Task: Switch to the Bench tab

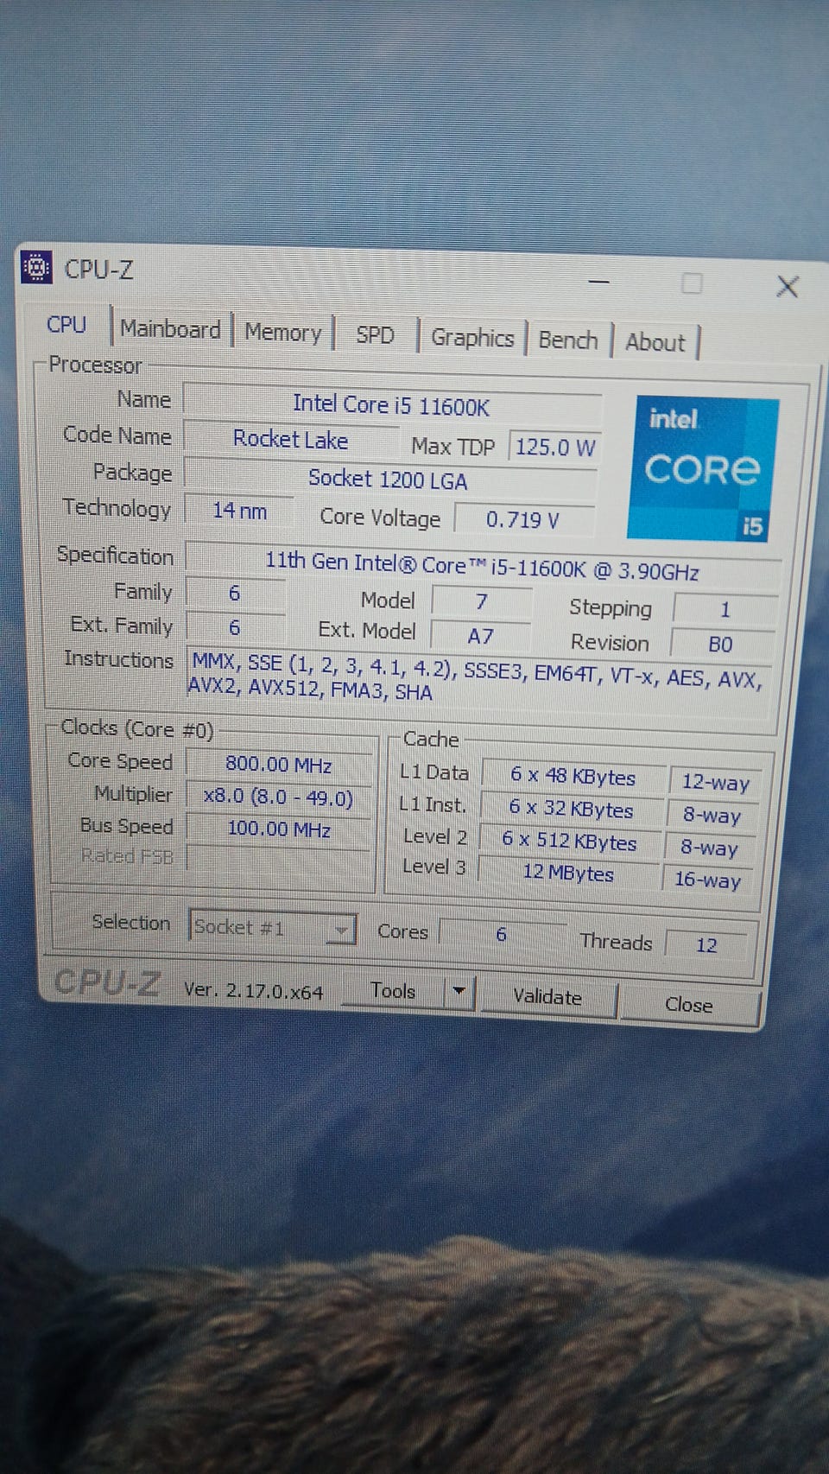Action: [567, 340]
